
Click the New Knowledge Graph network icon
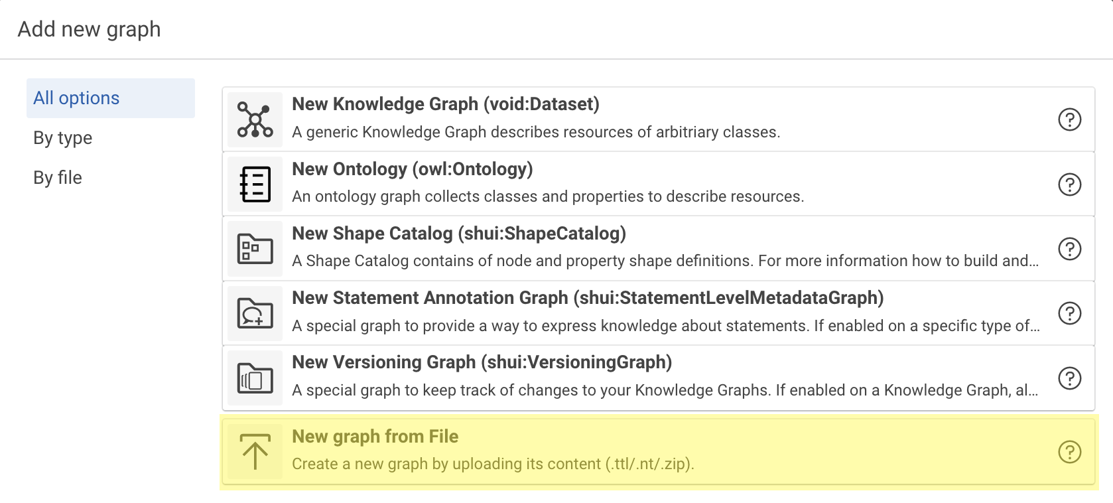[255, 119]
